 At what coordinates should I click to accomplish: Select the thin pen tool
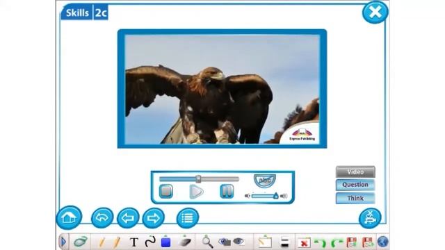pyautogui.click(x=102, y=242)
